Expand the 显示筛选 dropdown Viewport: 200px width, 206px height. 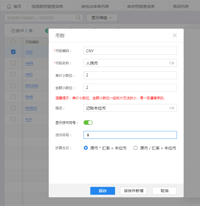coord(102,18)
